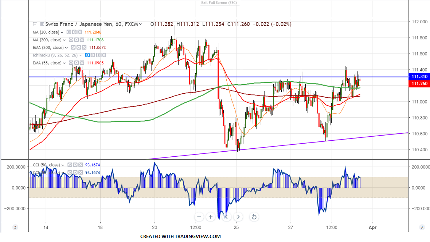The width and height of the screenshot is (430, 242).
Task: Click Exit Full Screen (ESC) button
Action: point(220,3)
